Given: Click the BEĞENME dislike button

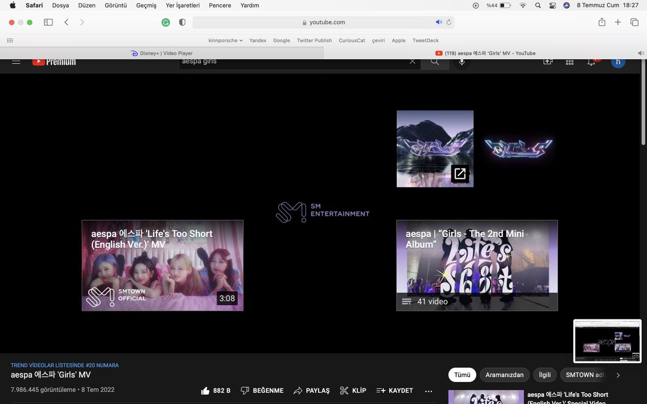Looking at the screenshot, I should click(262, 391).
